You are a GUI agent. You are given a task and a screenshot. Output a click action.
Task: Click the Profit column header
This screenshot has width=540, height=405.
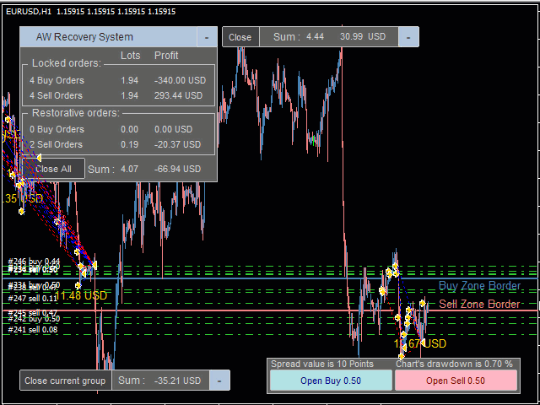coord(166,56)
